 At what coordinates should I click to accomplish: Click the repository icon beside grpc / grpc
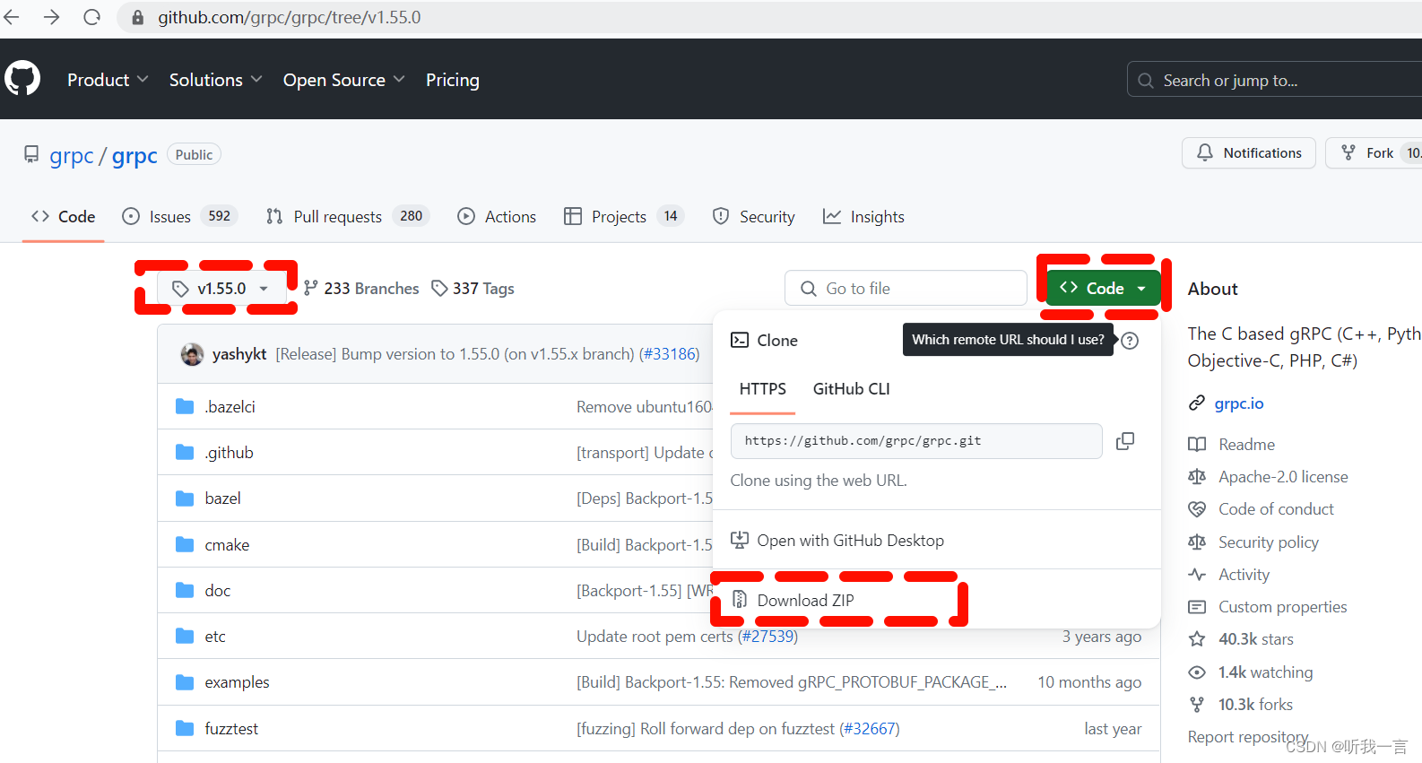coord(31,154)
